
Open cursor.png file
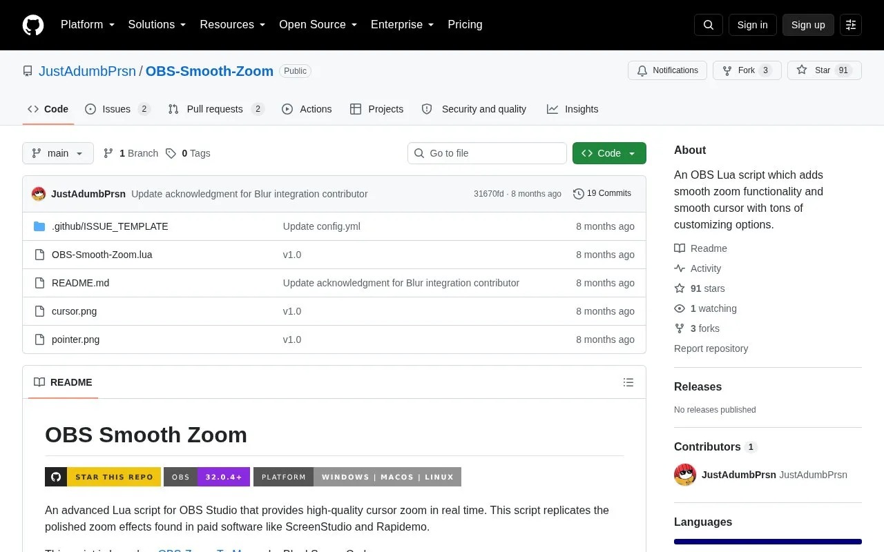[x=74, y=311]
